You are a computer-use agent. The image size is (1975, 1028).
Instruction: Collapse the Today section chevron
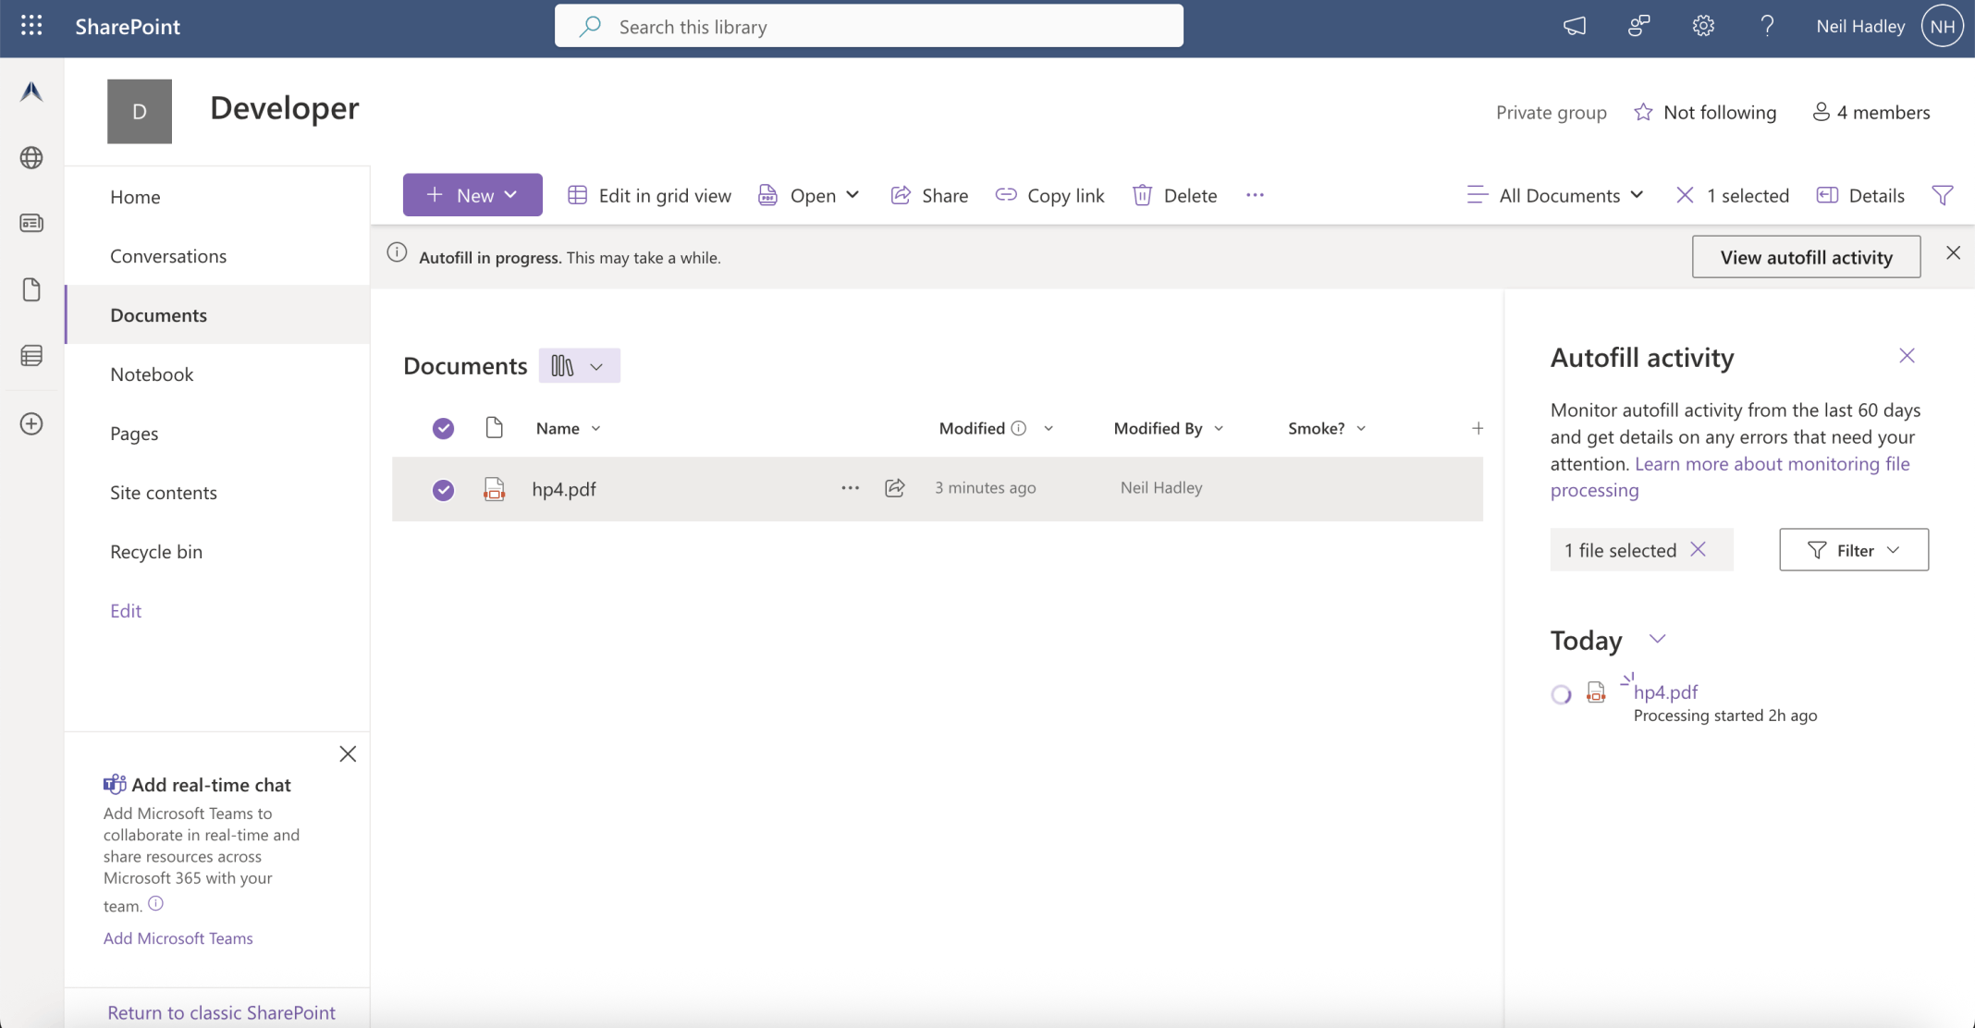[x=1657, y=639]
